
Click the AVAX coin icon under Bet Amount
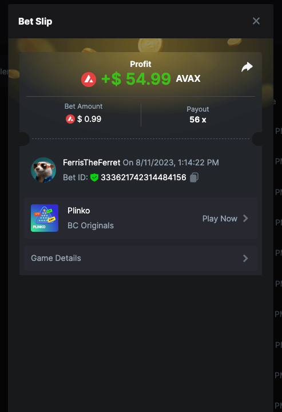[70, 119]
